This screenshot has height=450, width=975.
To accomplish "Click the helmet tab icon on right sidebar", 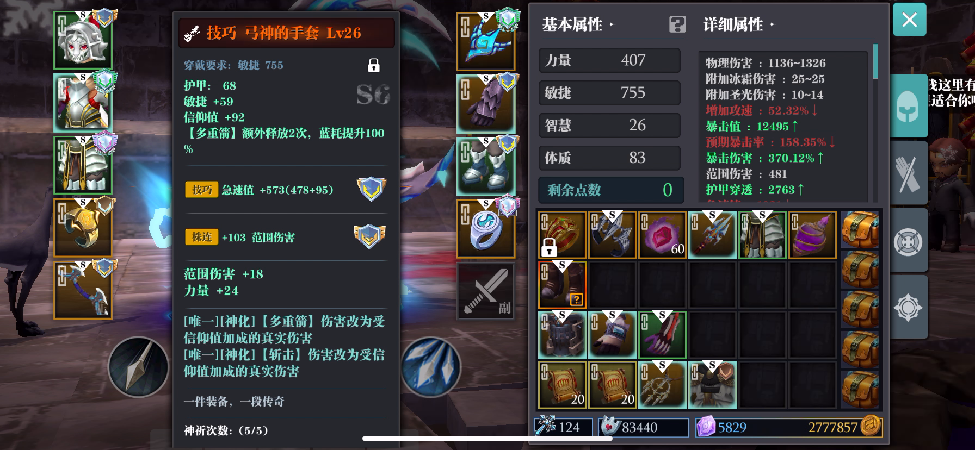I will [x=908, y=106].
